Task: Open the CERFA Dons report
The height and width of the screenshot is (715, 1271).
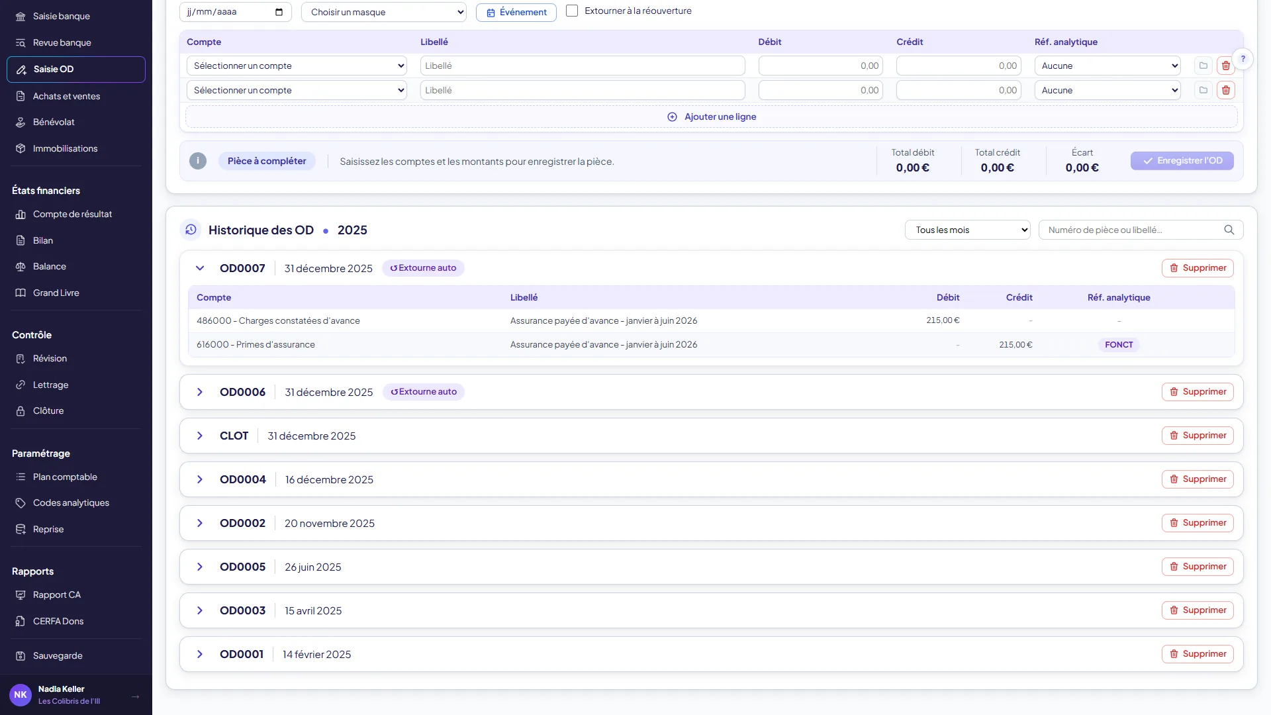Action: pos(75,621)
